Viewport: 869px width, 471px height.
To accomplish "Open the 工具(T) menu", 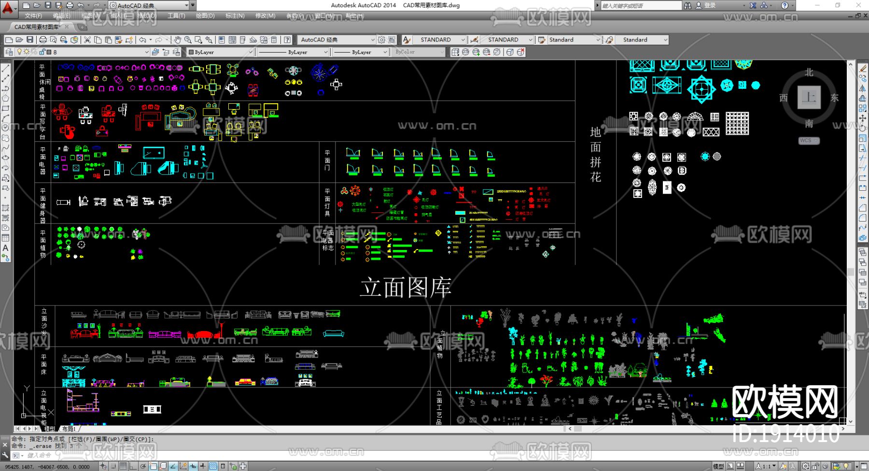I will 176,16.
